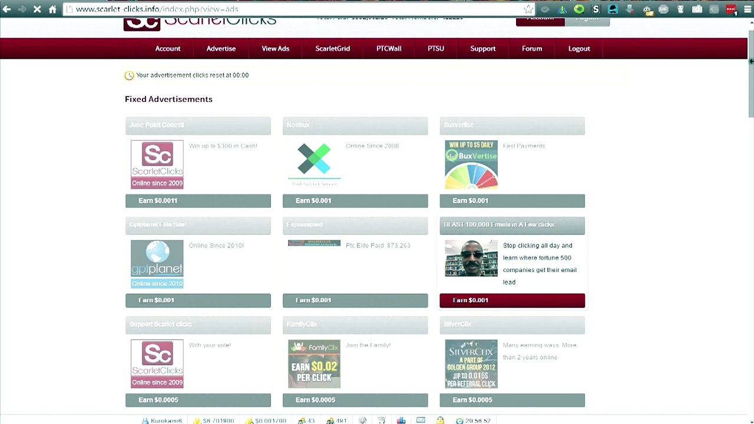Click the Fixed Advertisements heading
This screenshot has height=424, width=754.
pyautogui.click(x=168, y=100)
